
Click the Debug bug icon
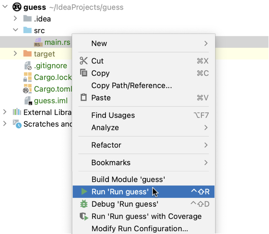pyautogui.click(x=83, y=204)
